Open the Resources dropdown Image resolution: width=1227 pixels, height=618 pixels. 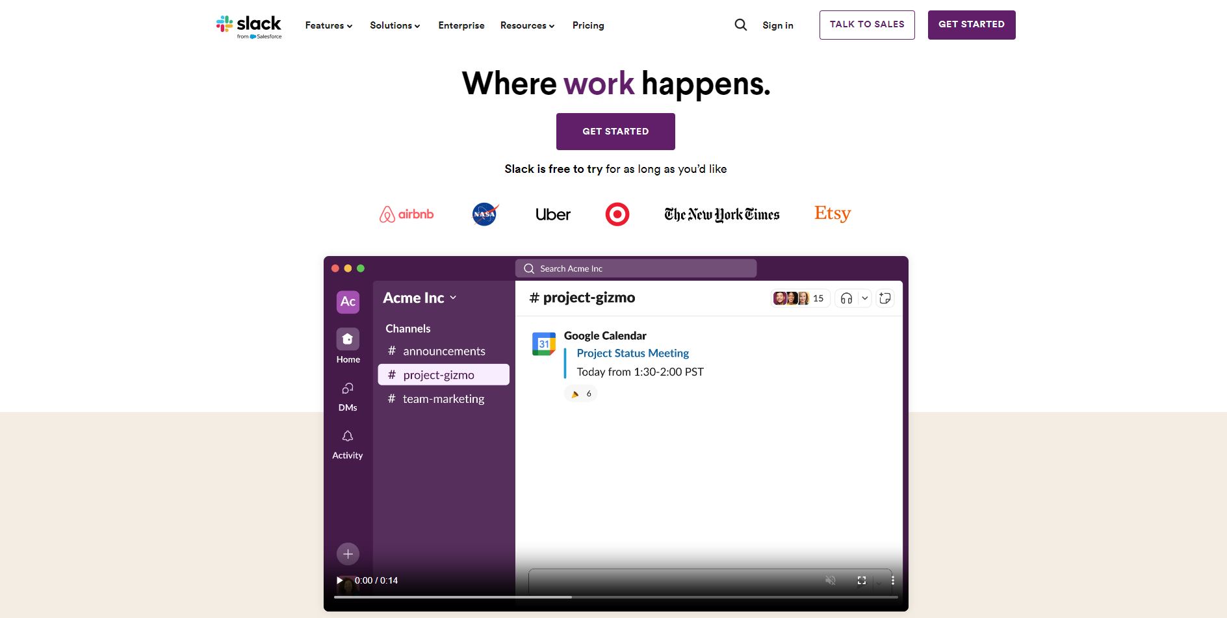527,25
